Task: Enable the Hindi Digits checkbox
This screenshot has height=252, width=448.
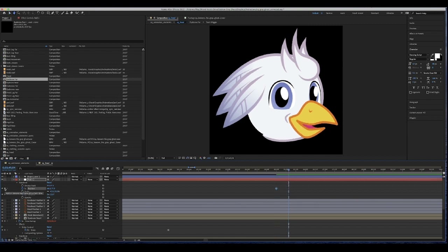Action: point(427,92)
